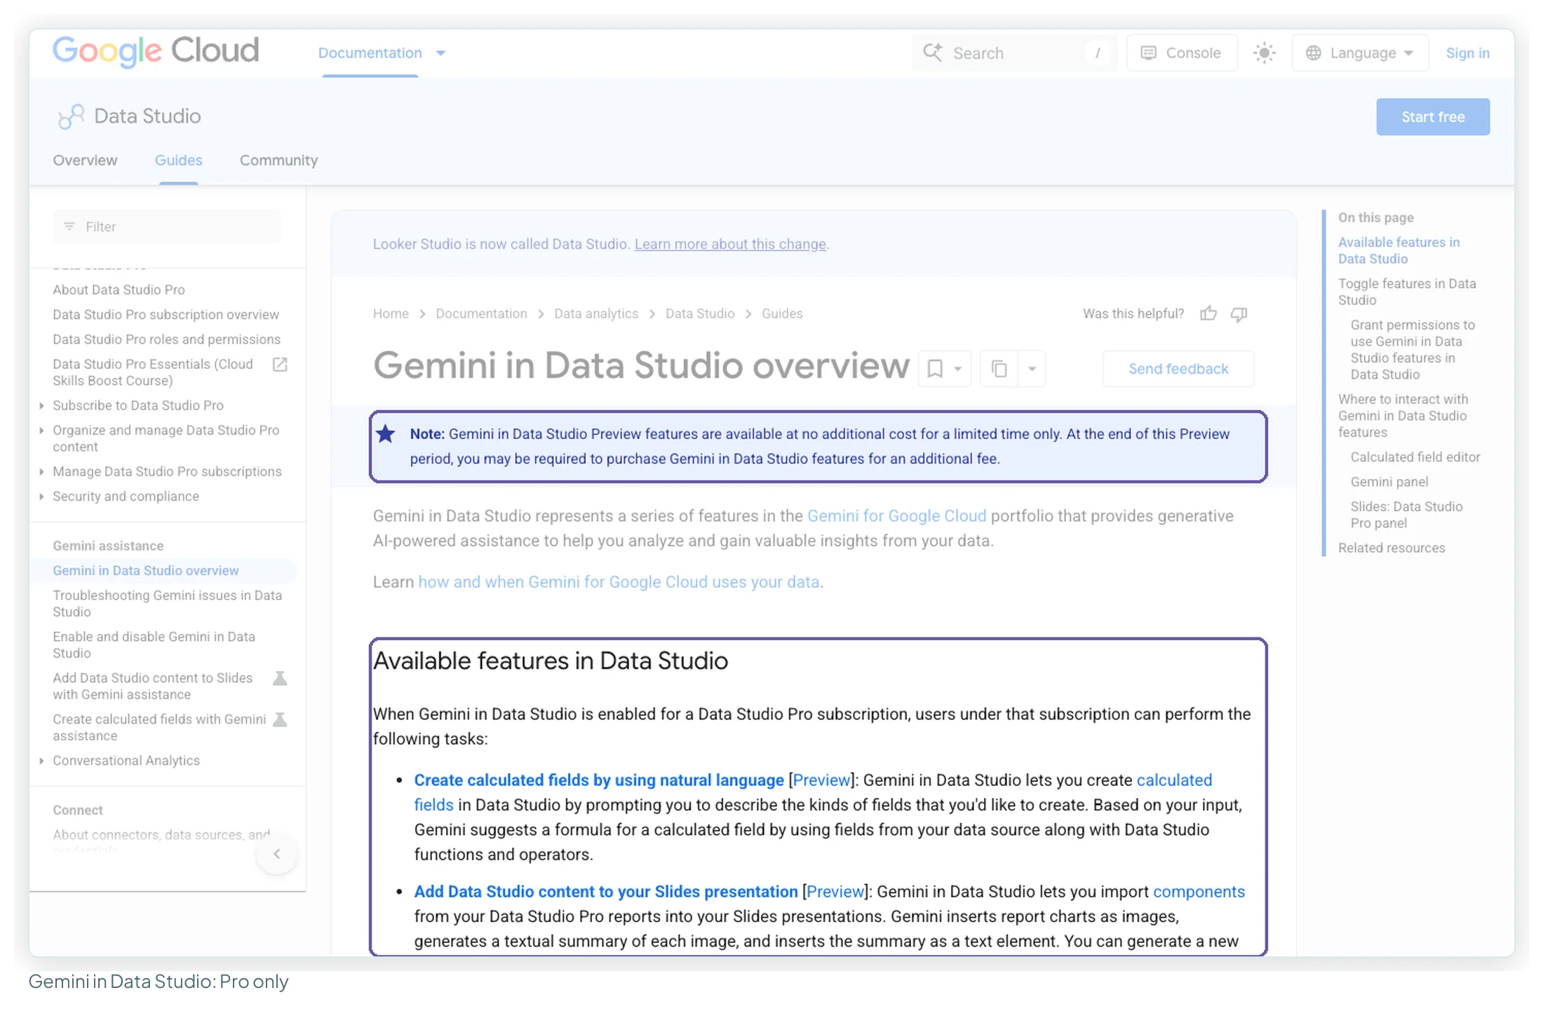Click preview flask icon beside Create calculated fields
Image resolution: width=1543 pixels, height=1009 pixels.
click(x=280, y=719)
